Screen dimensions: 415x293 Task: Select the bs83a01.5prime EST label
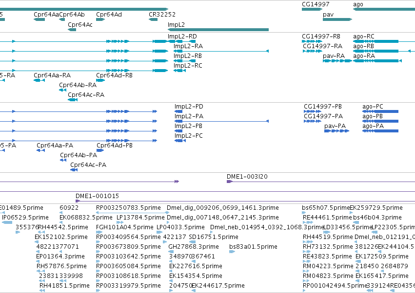click(x=253, y=247)
